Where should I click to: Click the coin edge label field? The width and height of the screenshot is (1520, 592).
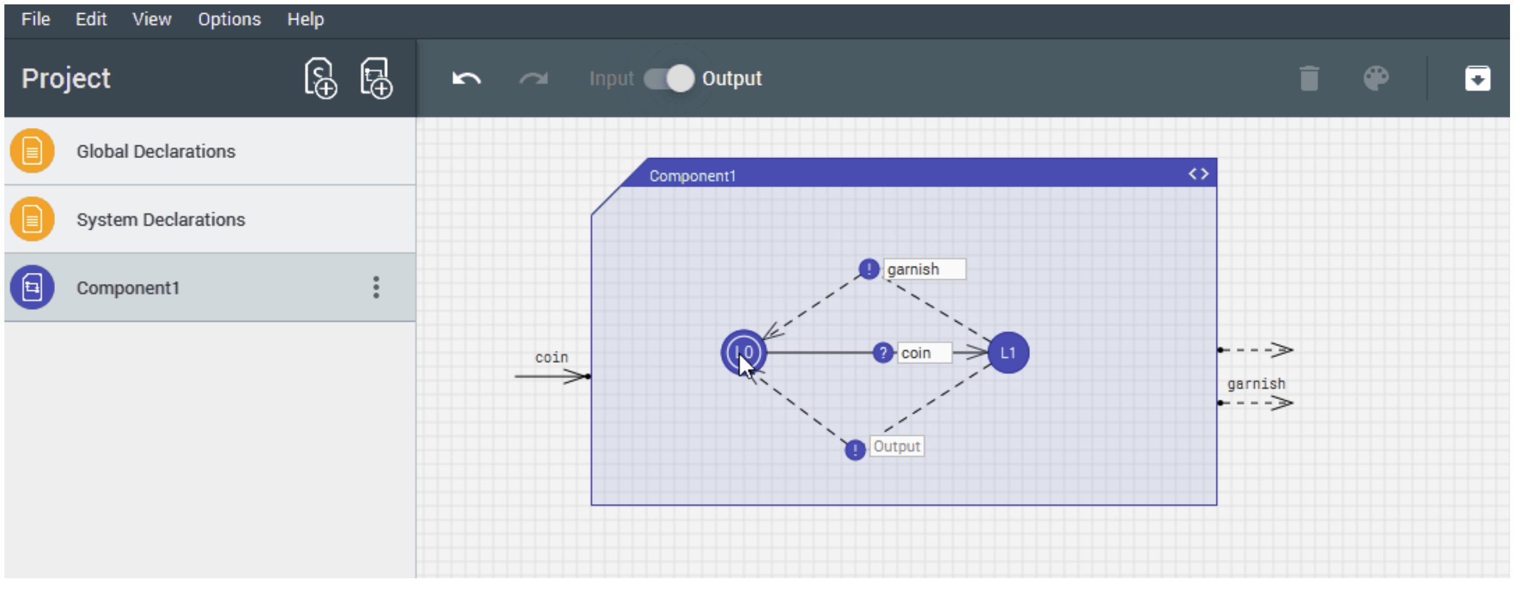924,353
